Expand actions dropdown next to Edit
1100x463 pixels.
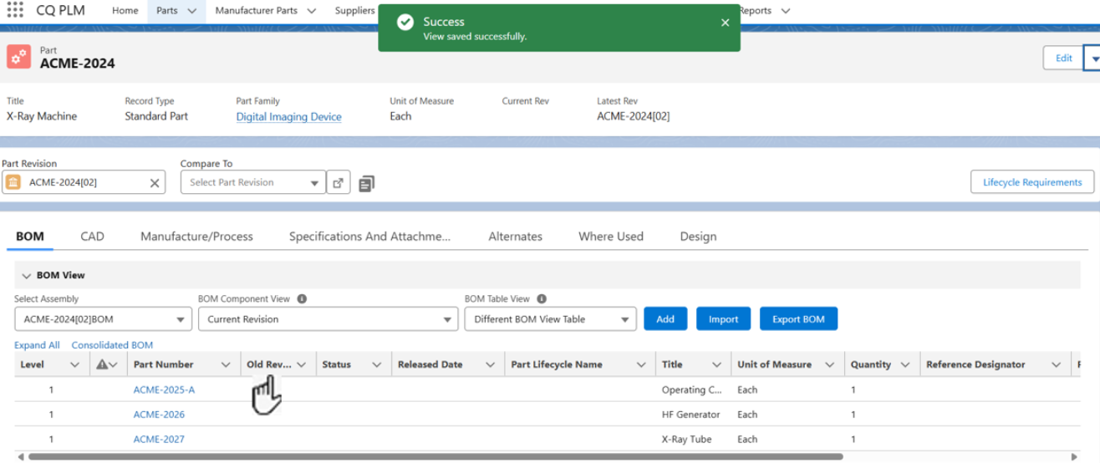pos(1093,59)
